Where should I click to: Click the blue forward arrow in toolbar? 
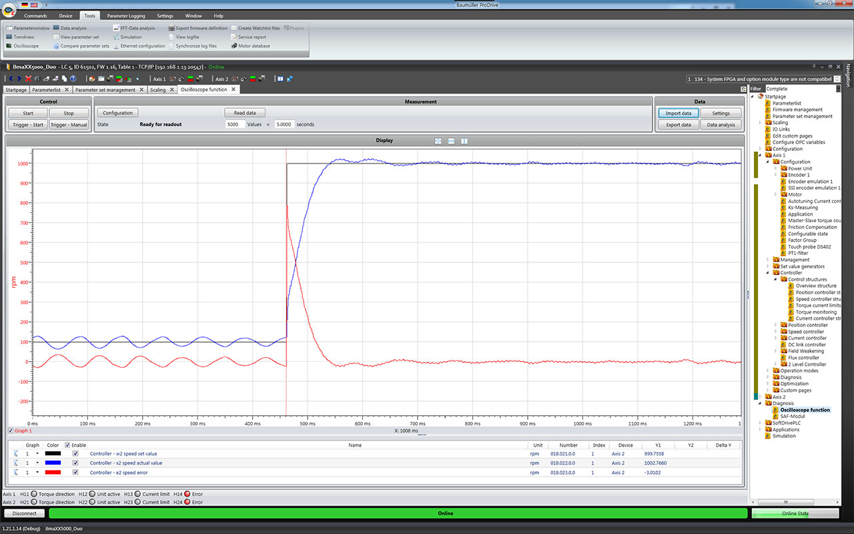coord(19,79)
